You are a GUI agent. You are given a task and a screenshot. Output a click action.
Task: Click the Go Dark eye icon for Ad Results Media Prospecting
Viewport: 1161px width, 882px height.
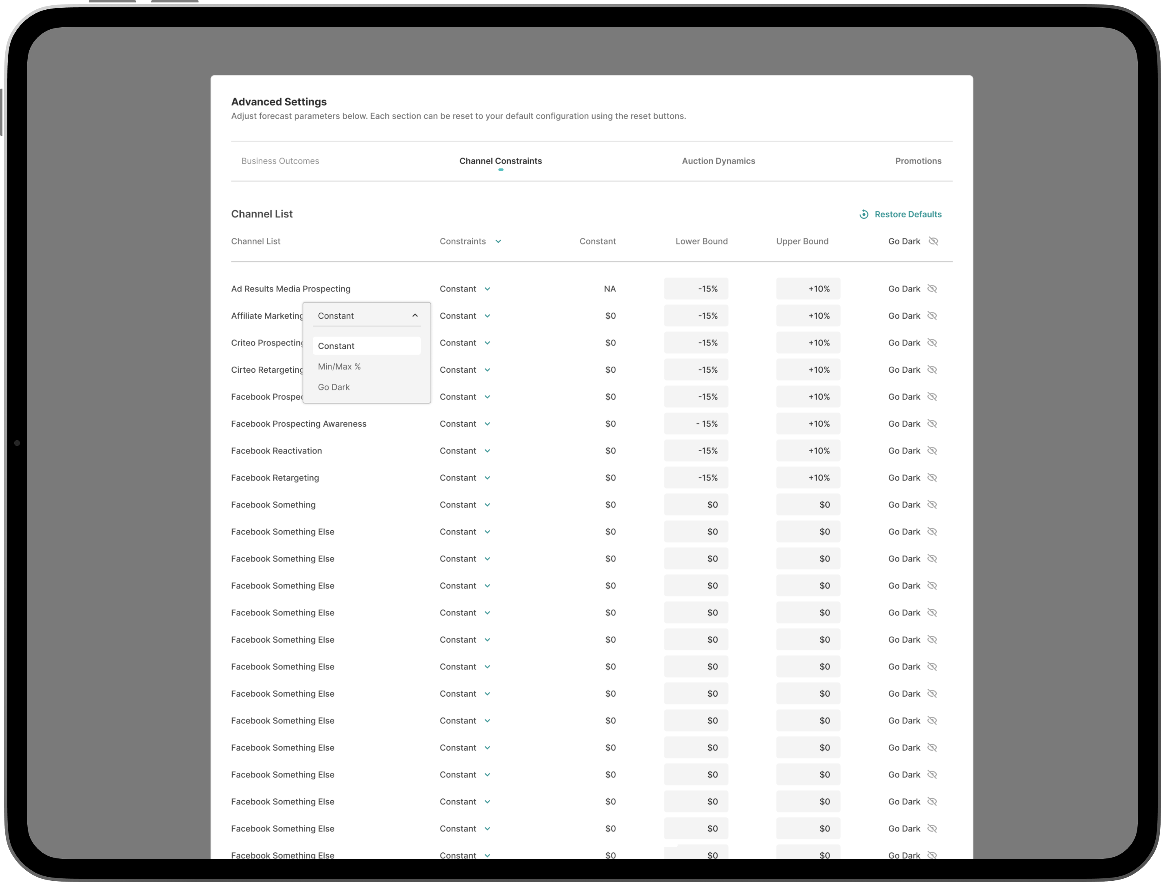[932, 289]
